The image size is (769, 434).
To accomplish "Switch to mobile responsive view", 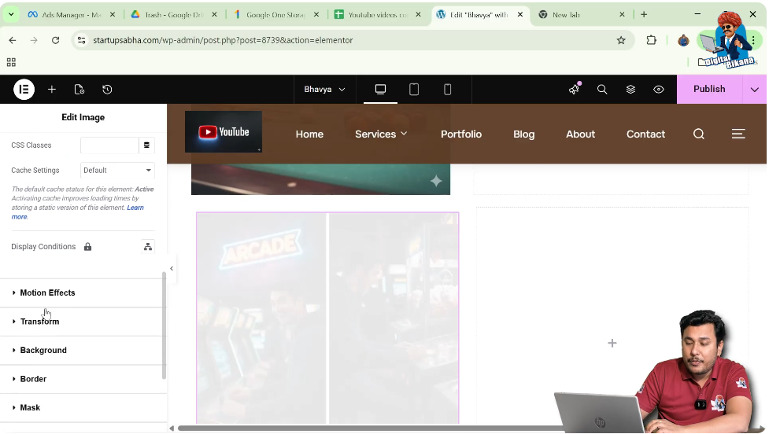I will pyautogui.click(x=448, y=90).
